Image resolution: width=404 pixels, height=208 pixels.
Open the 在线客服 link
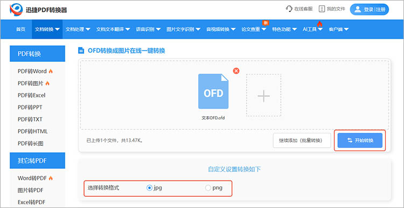tap(299, 9)
